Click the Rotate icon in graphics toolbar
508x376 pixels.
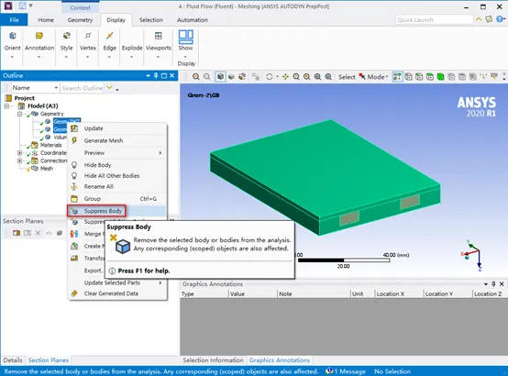pos(269,77)
